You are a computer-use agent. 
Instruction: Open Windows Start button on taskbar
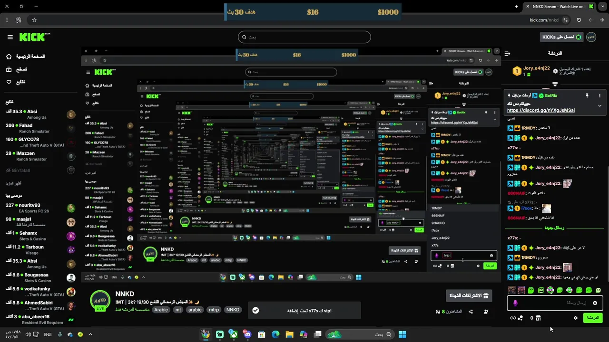pos(402,334)
